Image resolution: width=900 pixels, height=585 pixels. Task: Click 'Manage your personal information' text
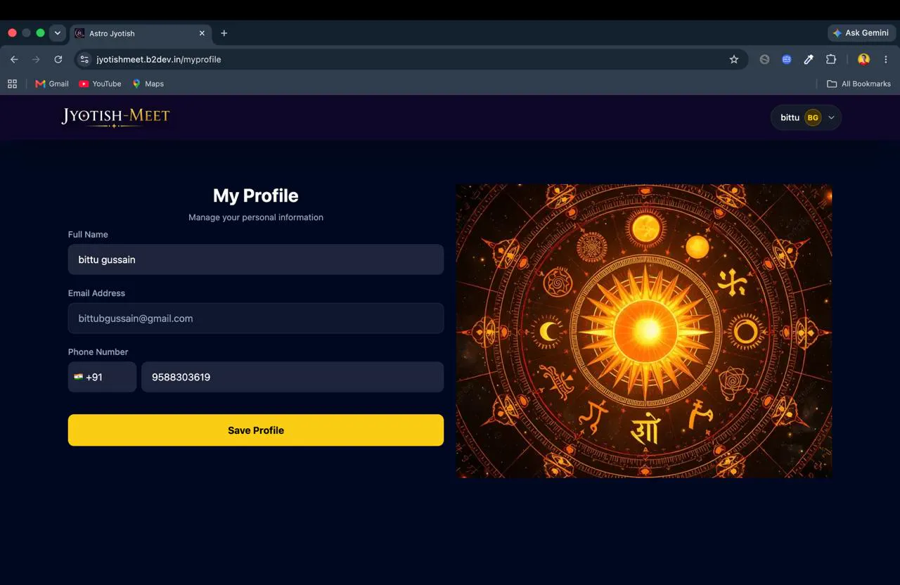(256, 217)
